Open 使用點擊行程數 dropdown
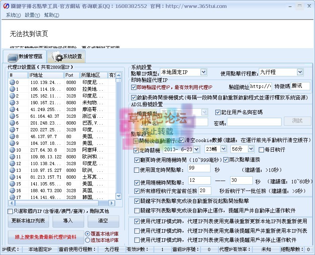315x255 pixels. click(300, 72)
